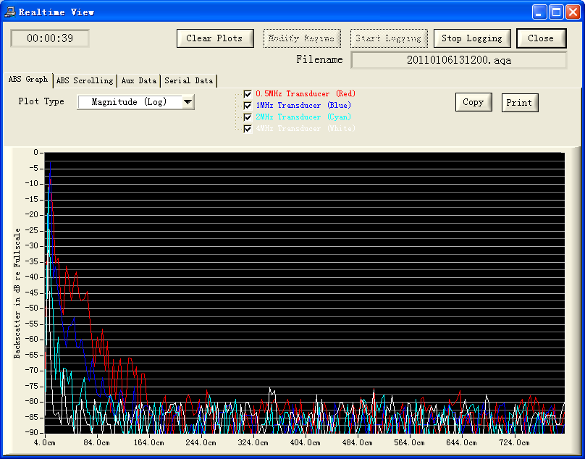Click the Start Logging button

[389, 38]
